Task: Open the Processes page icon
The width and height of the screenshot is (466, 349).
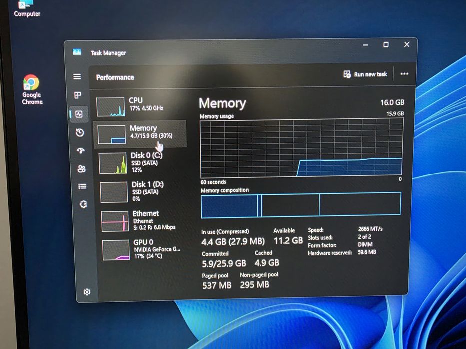Action: pos(78,95)
